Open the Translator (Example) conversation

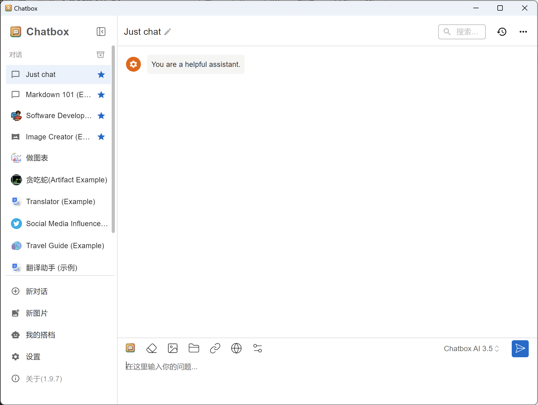(60, 202)
